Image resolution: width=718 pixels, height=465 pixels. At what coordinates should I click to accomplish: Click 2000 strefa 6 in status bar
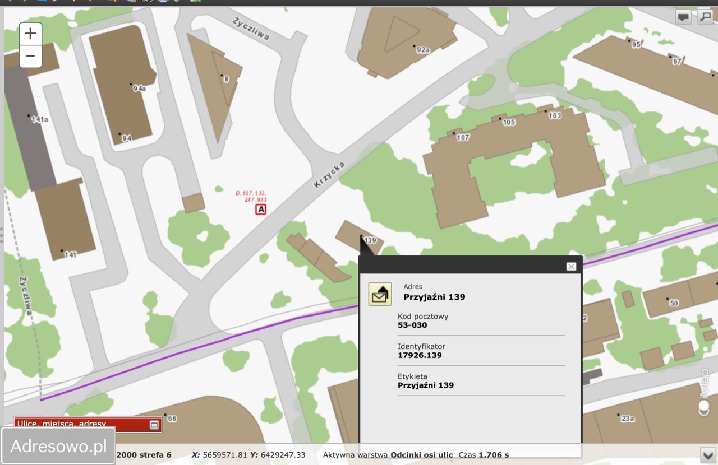coord(144,455)
